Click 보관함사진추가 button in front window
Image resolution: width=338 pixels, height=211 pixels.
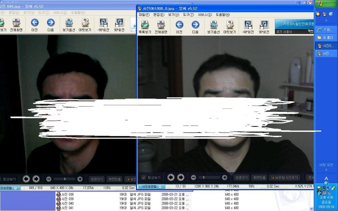tap(284, 177)
